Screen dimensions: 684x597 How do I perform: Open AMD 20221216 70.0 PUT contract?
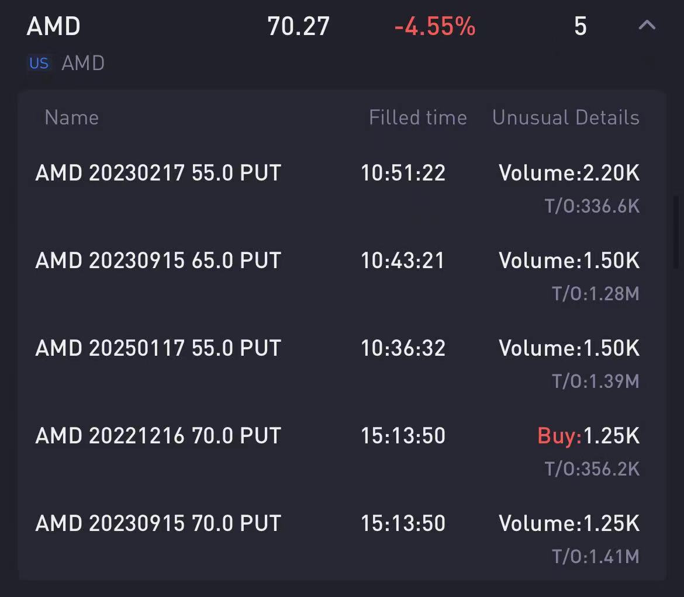coord(158,436)
